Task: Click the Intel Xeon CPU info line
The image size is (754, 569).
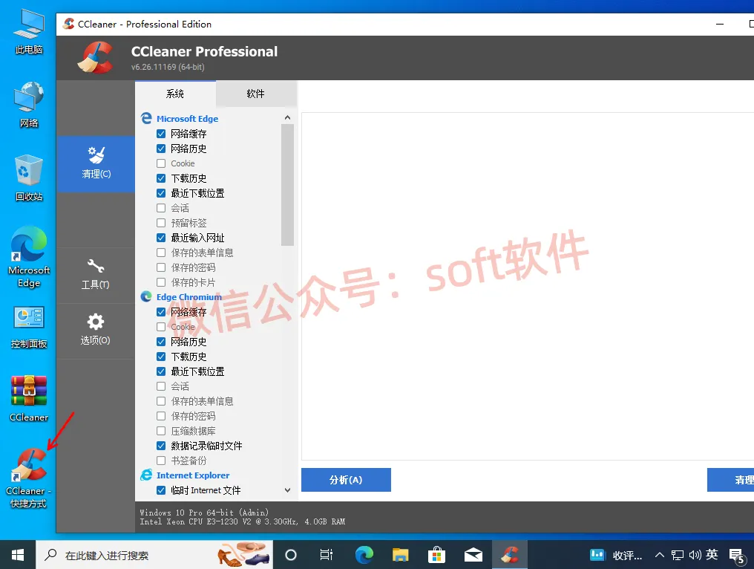Action: (x=243, y=521)
